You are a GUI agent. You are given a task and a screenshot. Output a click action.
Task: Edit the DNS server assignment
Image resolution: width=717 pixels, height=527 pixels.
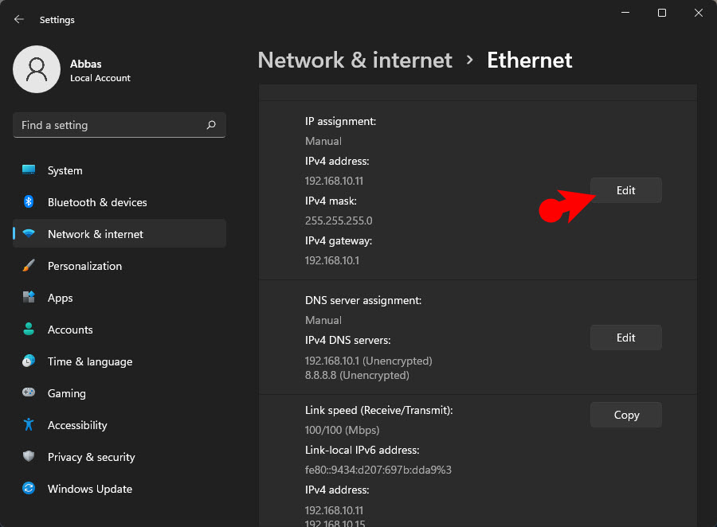coord(625,337)
